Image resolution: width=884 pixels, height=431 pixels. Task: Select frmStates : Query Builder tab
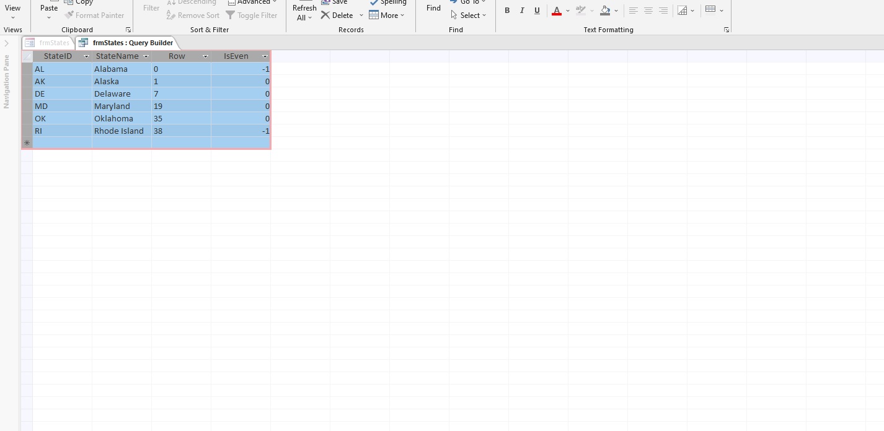click(x=127, y=43)
